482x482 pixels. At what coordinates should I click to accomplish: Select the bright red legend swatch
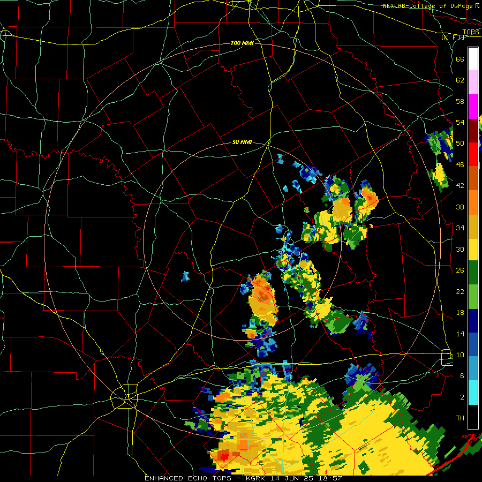pyautogui.click(x=473, y=154)
